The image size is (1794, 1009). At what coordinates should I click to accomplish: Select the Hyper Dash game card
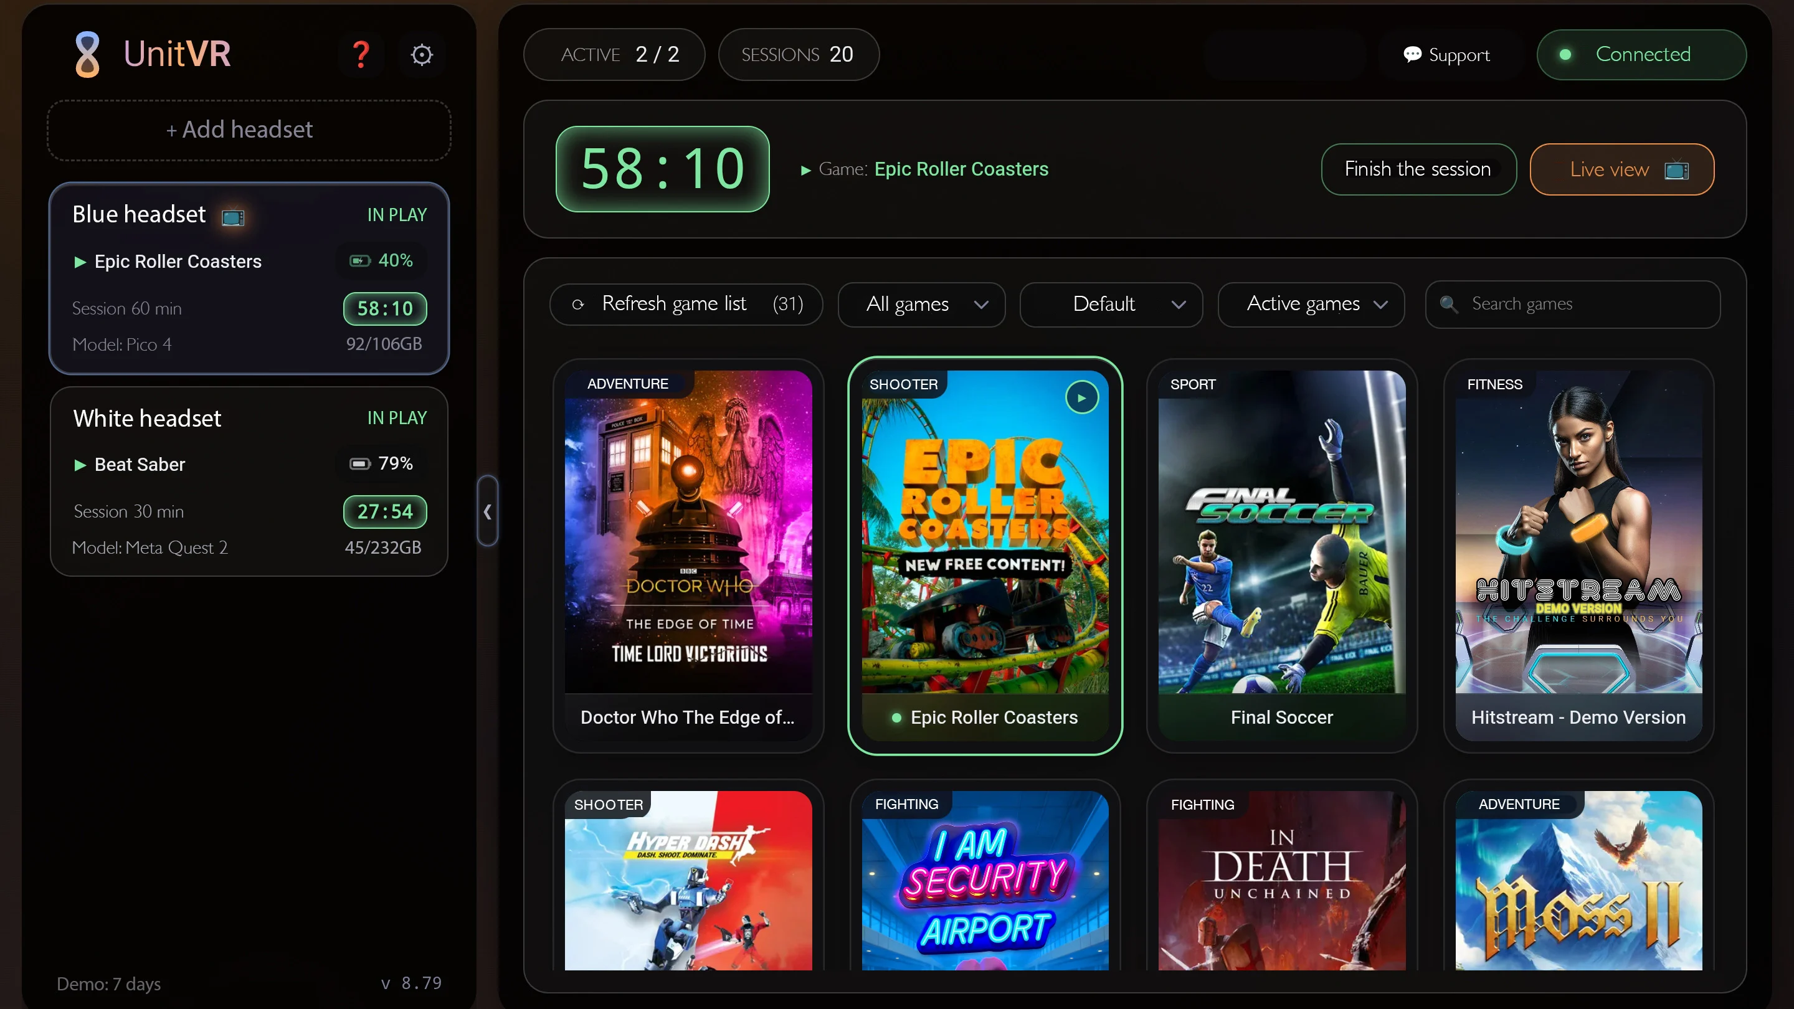(687, 875)
